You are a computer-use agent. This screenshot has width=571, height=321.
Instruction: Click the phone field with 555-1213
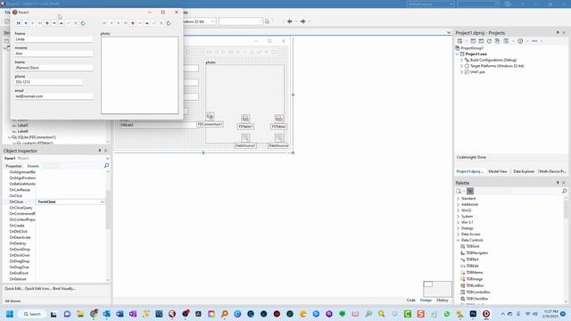48,82
